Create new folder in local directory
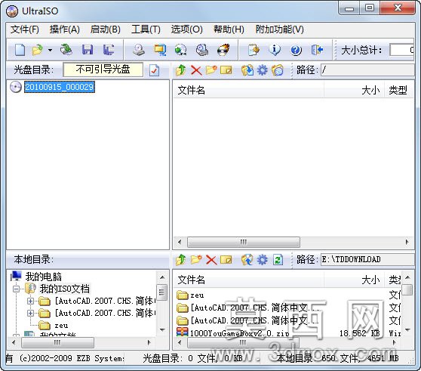Screen dimensions: 421x371 pyautogui.click(x=196, y=260)
